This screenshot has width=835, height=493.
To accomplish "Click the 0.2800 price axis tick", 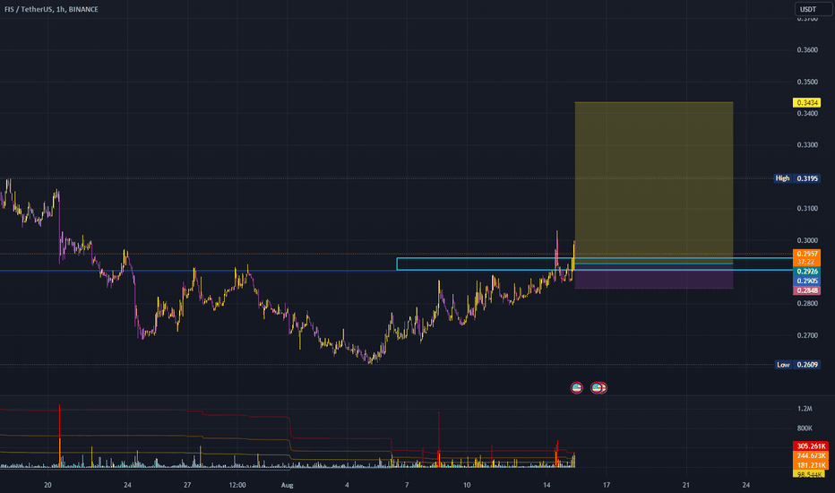I will 807,304.
